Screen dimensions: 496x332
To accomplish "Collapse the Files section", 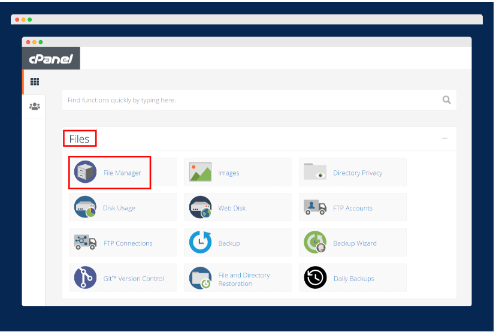I will click(x=444, y=139).
